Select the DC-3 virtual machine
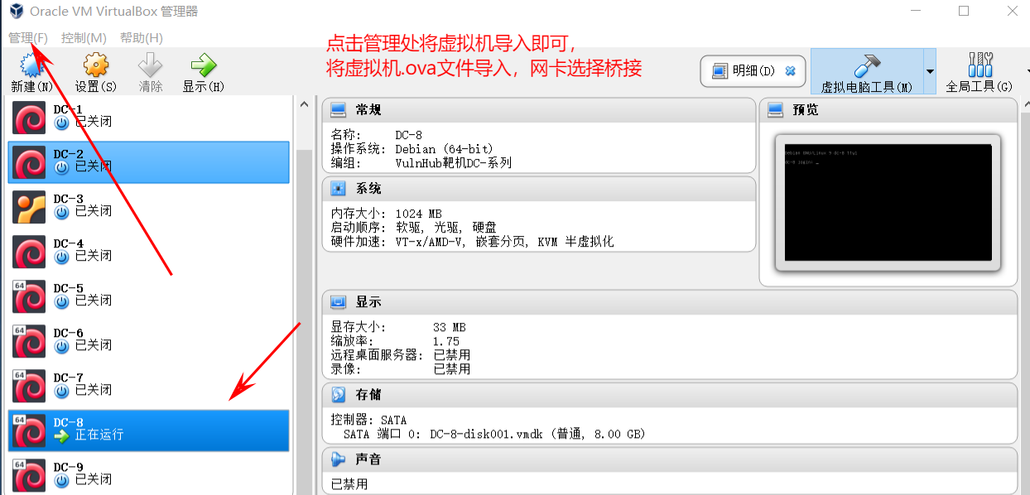1030x495 pixels. pyautogui.click(x=149, y=207)
